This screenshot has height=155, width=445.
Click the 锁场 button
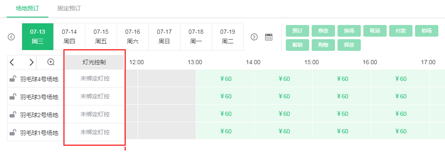click(427, 31)
